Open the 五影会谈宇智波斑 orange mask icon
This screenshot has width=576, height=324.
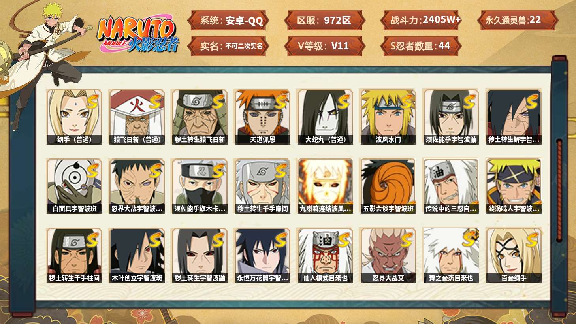pos(388,186)
